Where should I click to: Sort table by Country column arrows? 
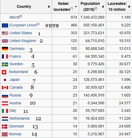[x=49, y=6]
